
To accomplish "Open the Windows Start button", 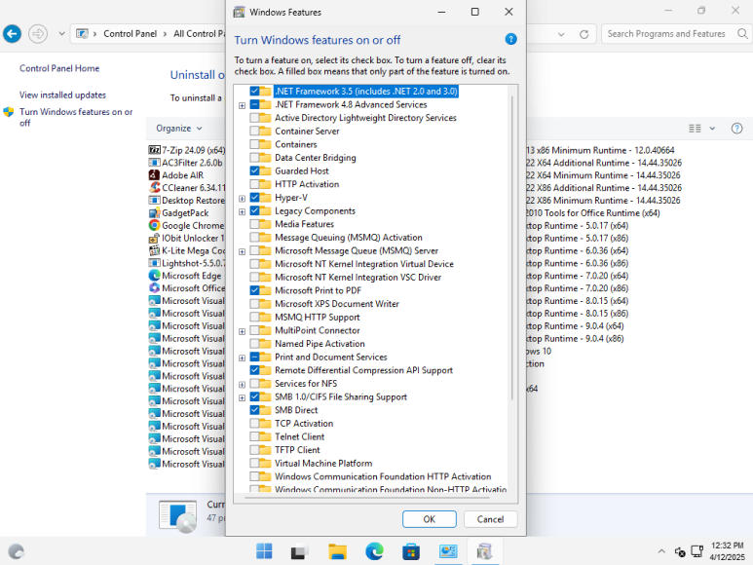I will coord(264,551).
